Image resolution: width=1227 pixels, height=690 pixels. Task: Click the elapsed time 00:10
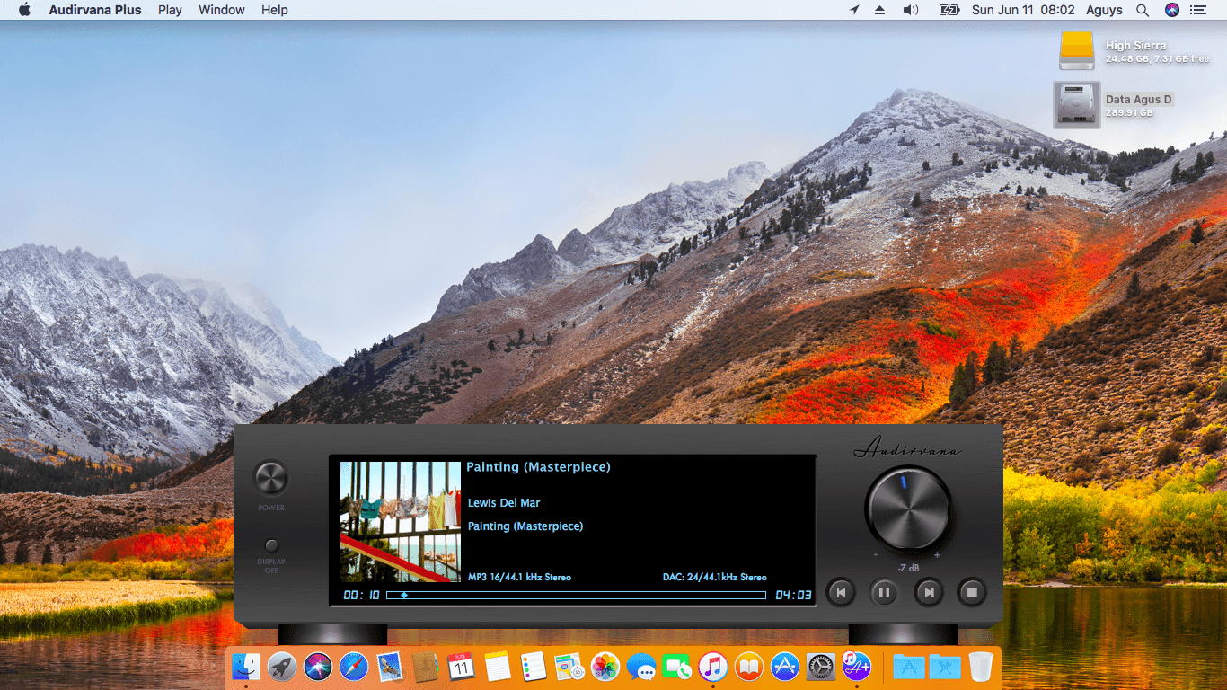361,595
